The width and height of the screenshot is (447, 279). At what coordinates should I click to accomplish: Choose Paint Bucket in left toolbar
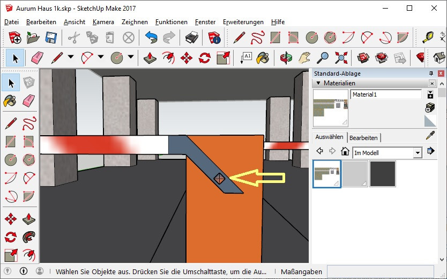pos(10,101)
